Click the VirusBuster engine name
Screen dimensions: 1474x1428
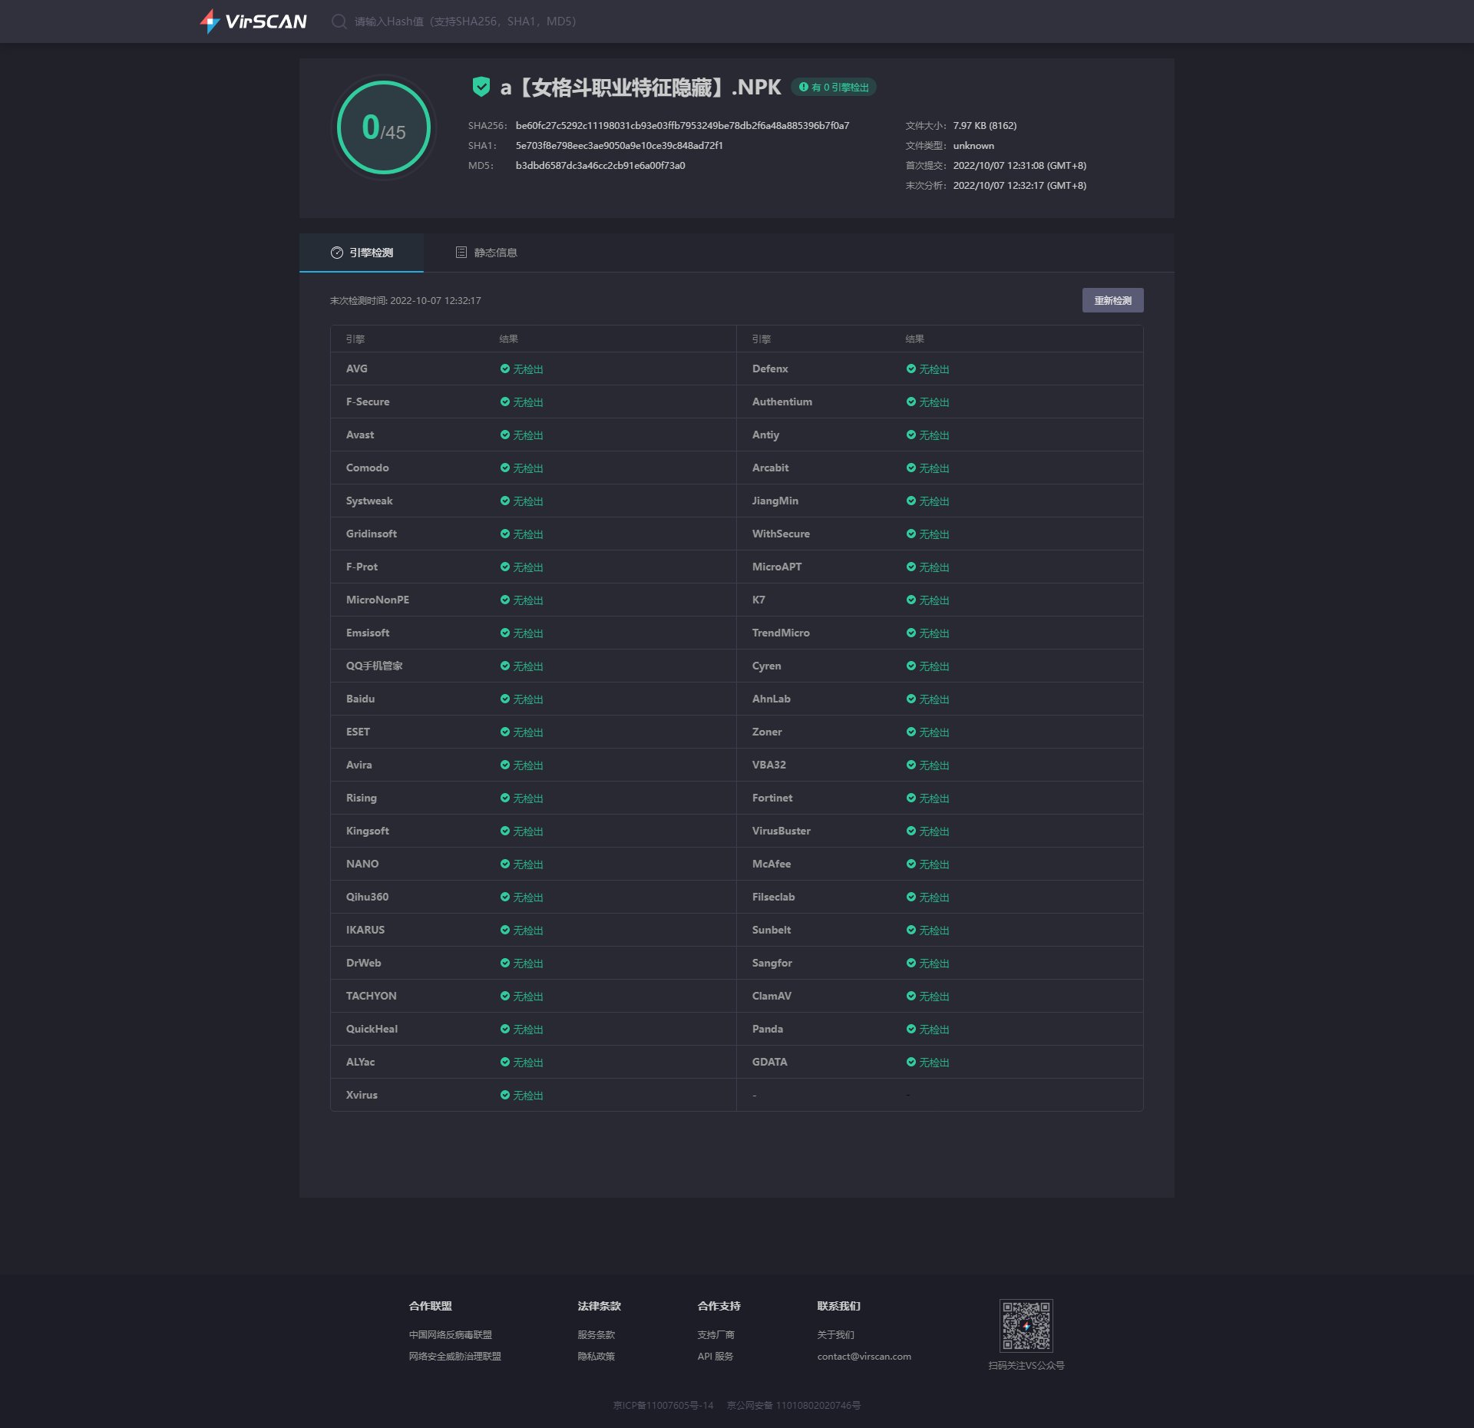point(782,831)
